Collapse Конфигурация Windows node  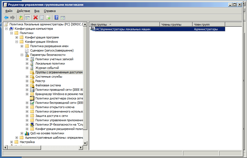tap(17, 42)
